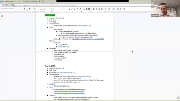
Task: Open the Builtin plugin docs link
Action: tap(64, 47)
